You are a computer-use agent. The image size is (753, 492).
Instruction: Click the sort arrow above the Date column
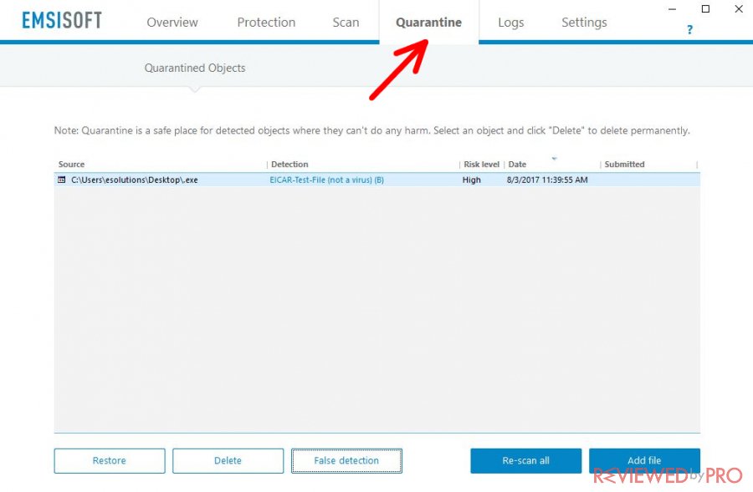(x=554, y=158)
